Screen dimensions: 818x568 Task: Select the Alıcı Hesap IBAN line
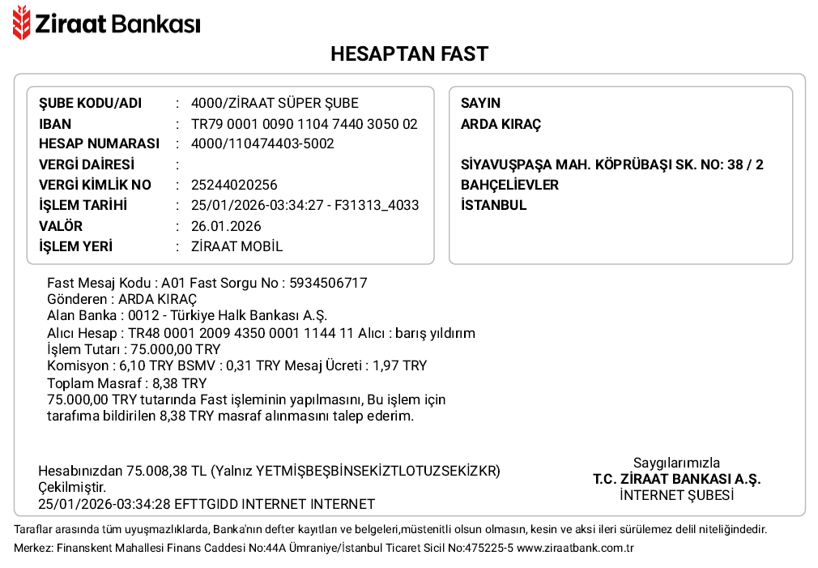tap(261, 333)
